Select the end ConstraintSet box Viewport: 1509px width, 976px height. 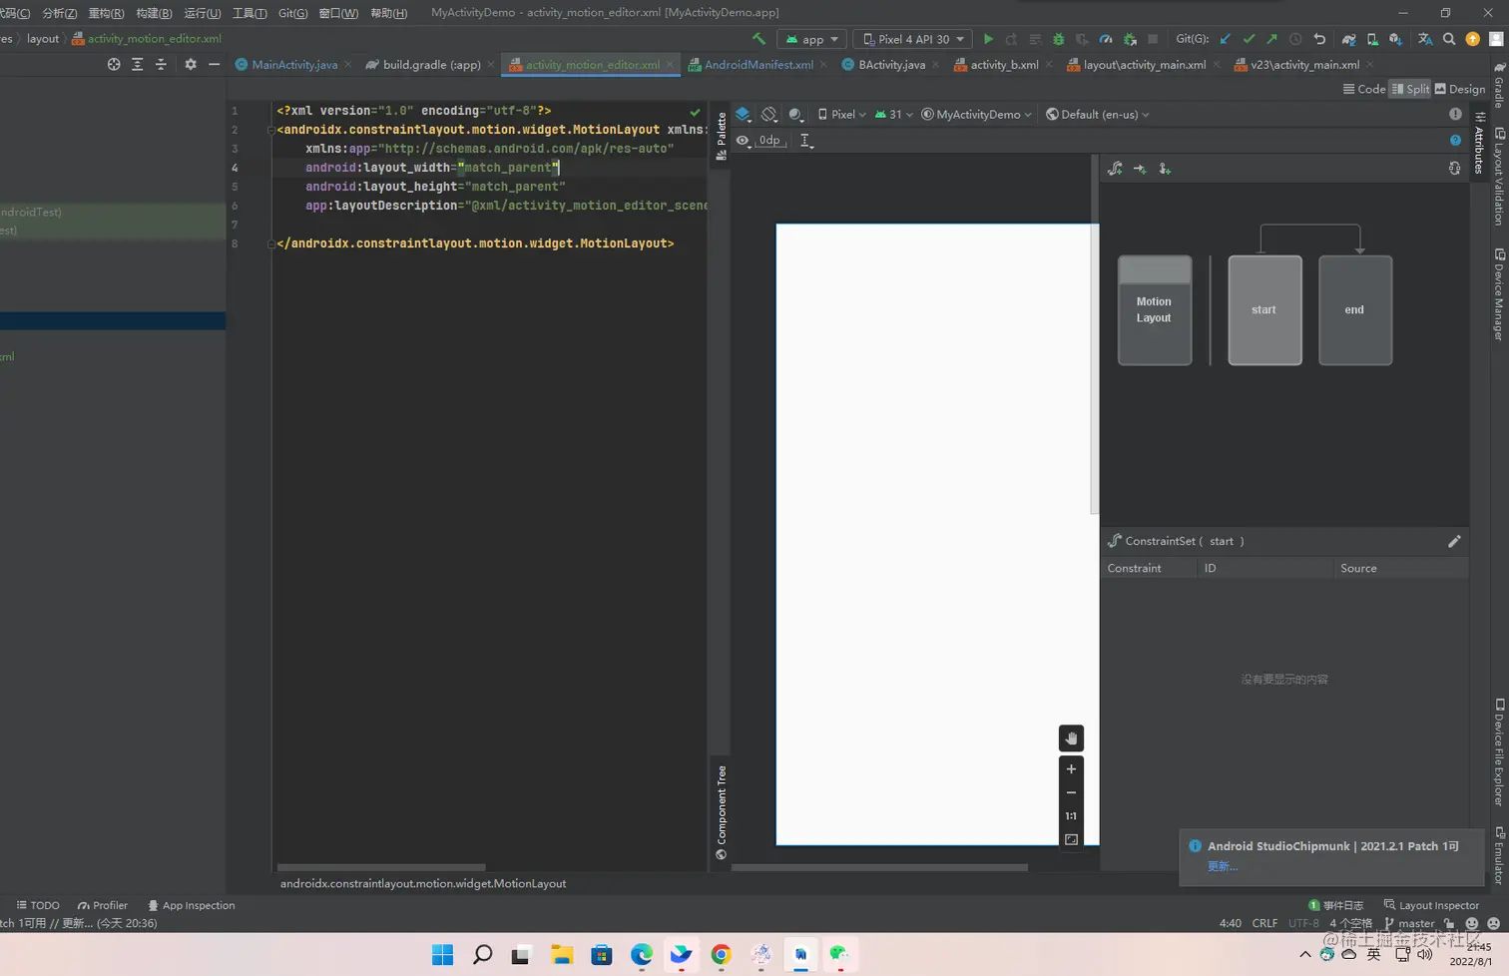[x=1355, y=310]
